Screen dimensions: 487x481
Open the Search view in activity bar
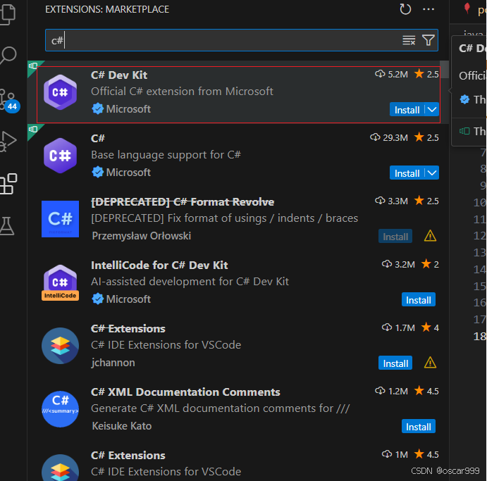click(8, 56)
